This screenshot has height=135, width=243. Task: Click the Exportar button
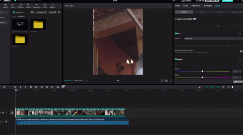pyautogui.click(x=227, y=1)
